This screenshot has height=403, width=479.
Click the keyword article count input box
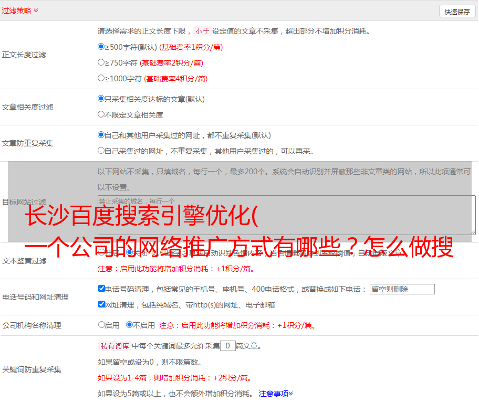point(227,346)
